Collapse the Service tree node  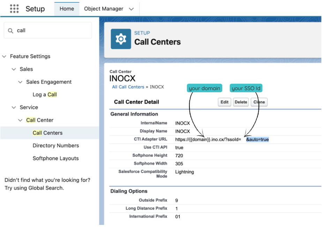(14, 108)
